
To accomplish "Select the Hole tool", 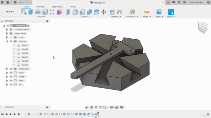I will 45,12.
